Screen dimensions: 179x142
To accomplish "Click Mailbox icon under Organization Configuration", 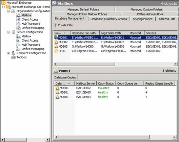I will coord(18,15).
